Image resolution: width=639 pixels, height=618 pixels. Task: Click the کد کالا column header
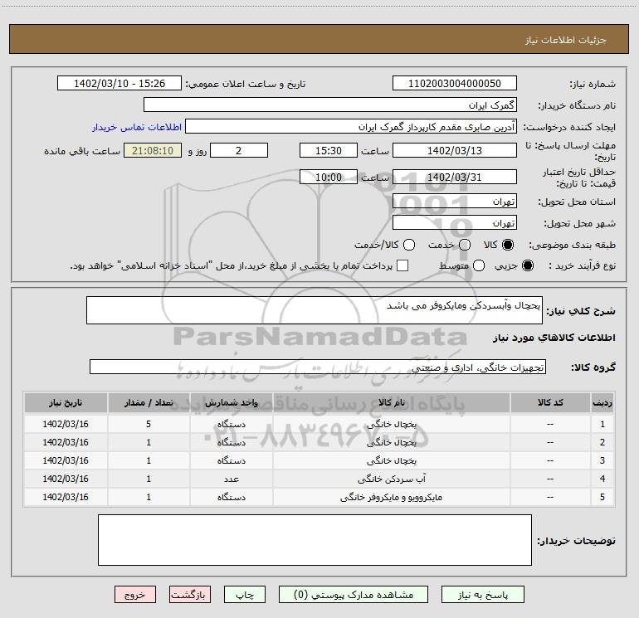click(550, 403)
